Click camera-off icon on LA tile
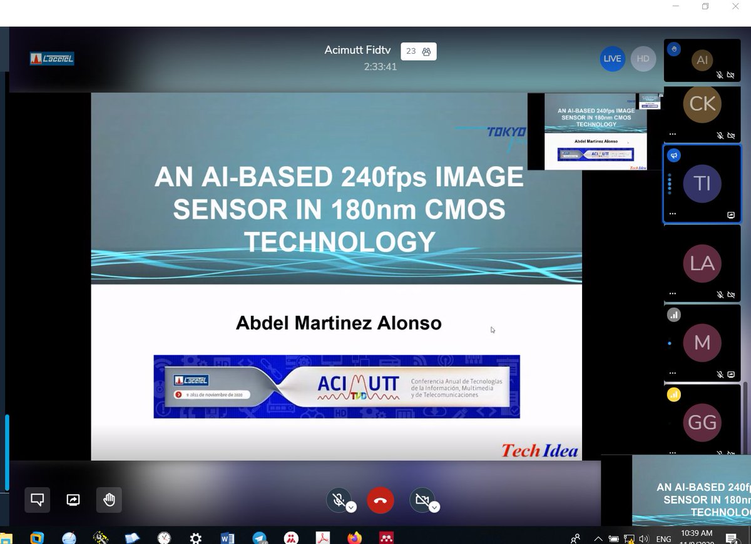 (731, 294)
